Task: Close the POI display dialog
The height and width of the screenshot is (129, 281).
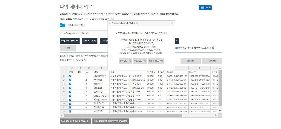Action: (x=172, y=23)
